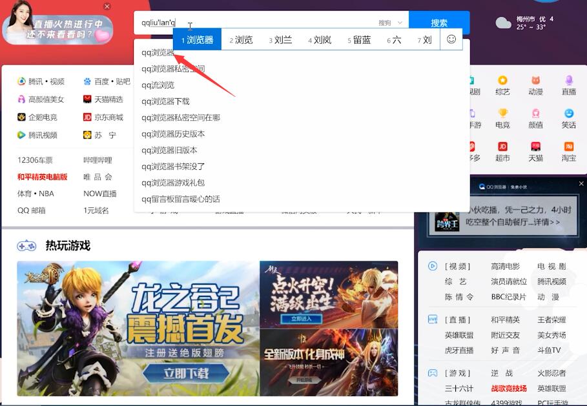Click the 综艺 star icon
This screenshot has height=406, width=587.
pyautogui.click(x=502, y=80)
